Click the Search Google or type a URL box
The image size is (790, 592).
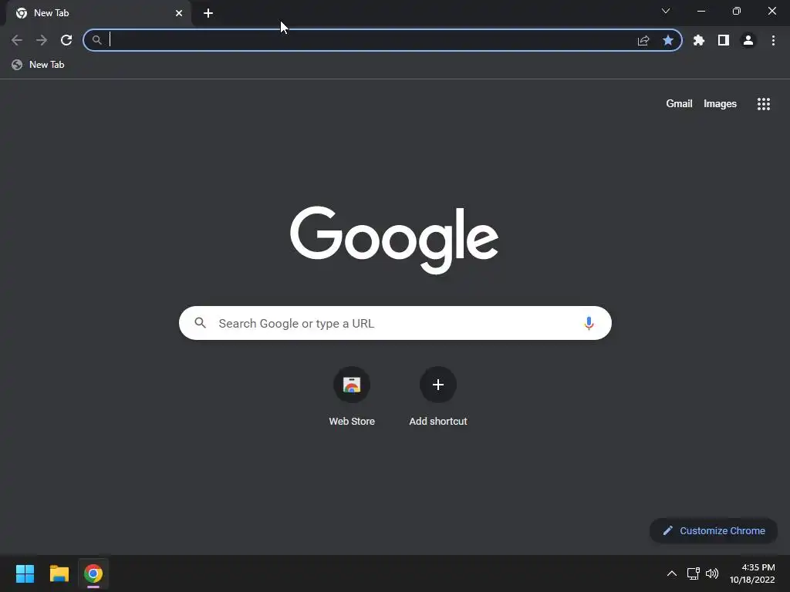(x=395, y=323)
